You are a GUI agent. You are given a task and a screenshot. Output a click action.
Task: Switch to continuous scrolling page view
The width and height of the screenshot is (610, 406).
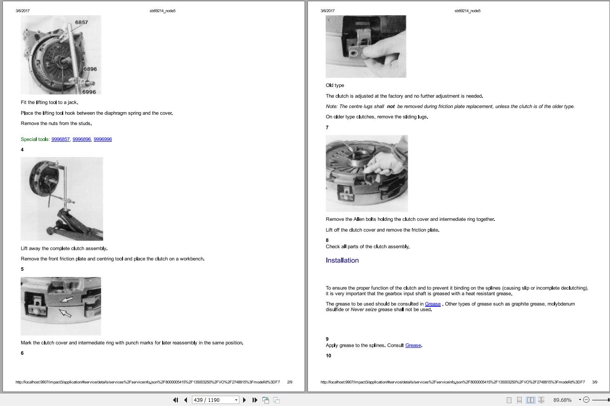(x=519, y=400)
